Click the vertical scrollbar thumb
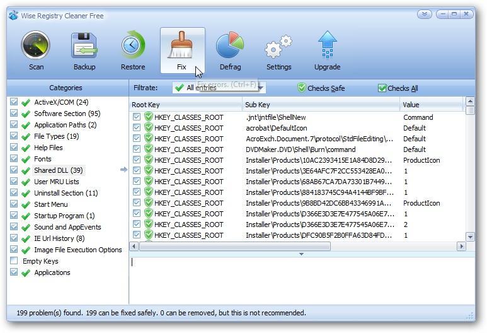Image resolution: width=487 pixels, height=333 pixels. pyautogui.click(x=470, y=110)
